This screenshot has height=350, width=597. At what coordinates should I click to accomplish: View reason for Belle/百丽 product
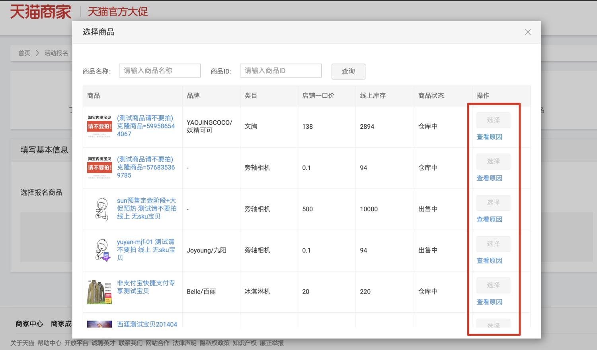[489, 302]
